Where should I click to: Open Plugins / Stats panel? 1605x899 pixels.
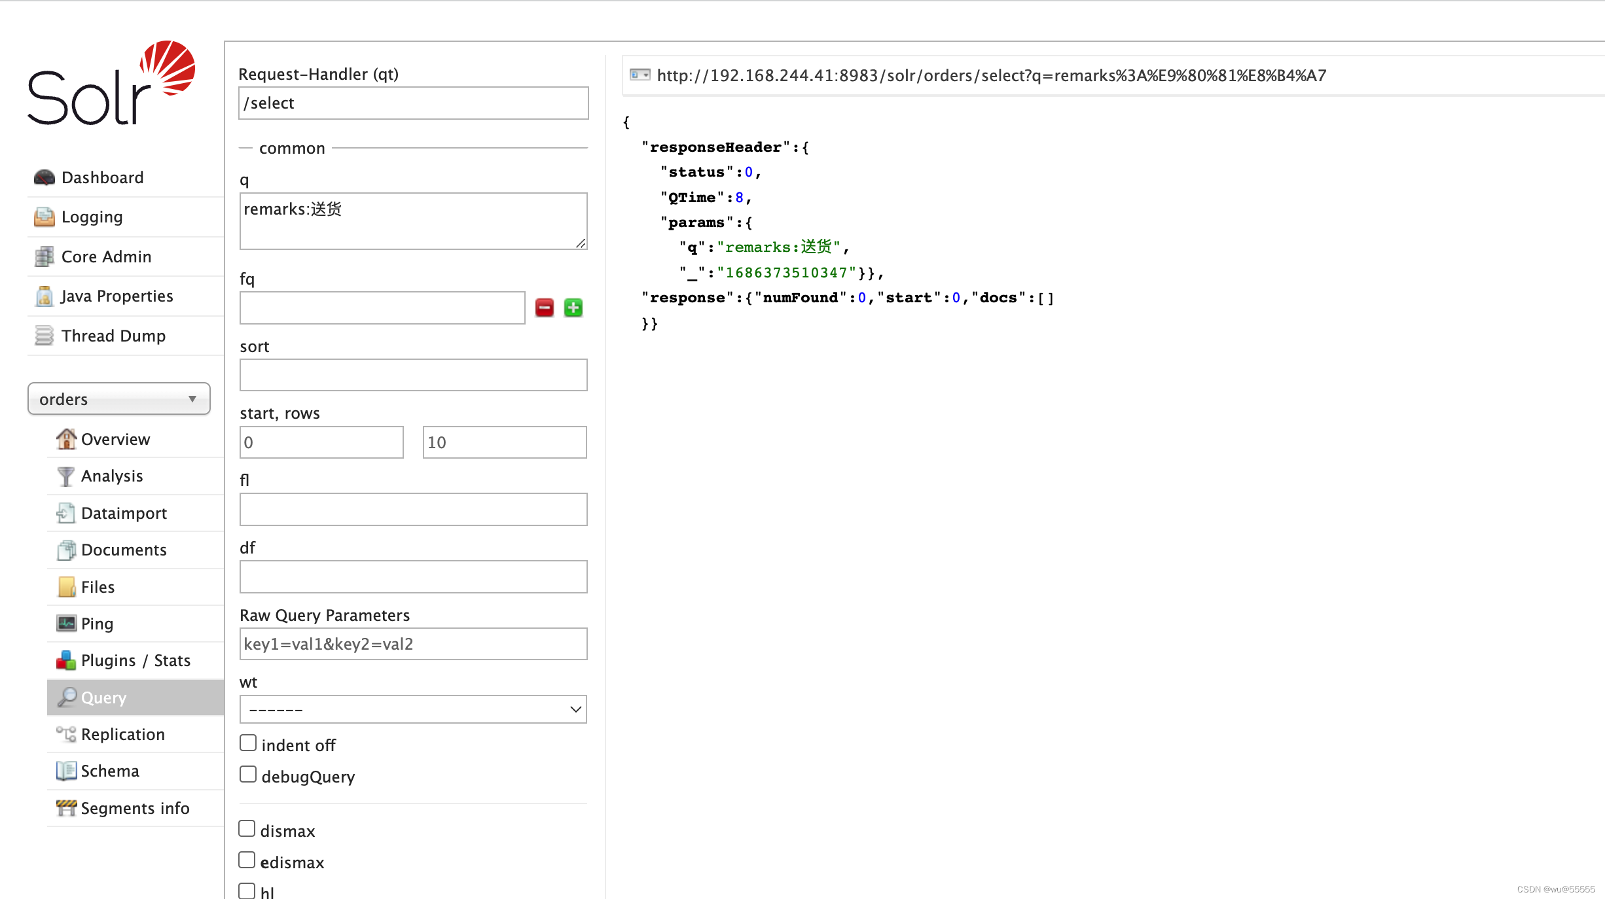coord(134,659)
